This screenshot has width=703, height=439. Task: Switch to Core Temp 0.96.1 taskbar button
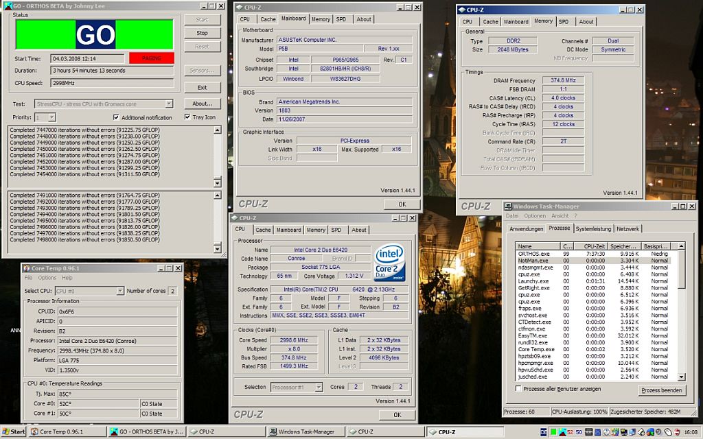coord(68,432)
